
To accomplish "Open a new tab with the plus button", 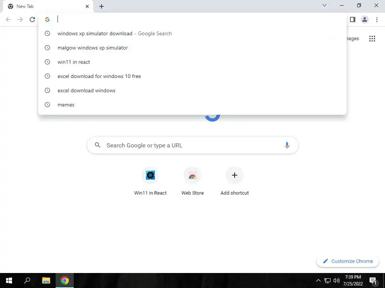I will 102,6.
